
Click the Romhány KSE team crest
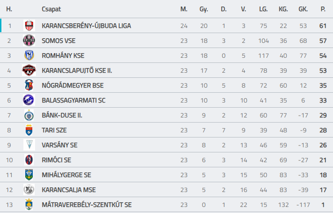pos(29,55)
